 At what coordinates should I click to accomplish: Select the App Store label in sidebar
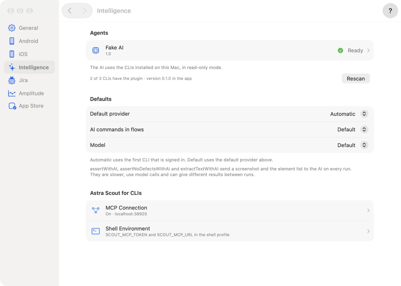click(x=31, y=106)
